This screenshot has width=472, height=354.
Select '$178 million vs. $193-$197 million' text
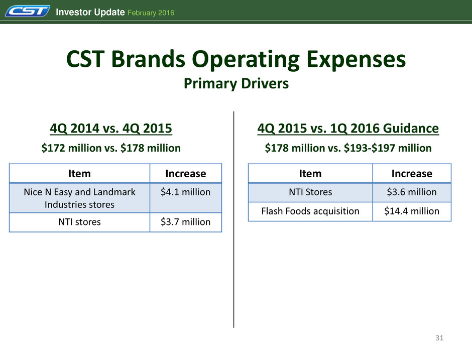tap(348, 148)
